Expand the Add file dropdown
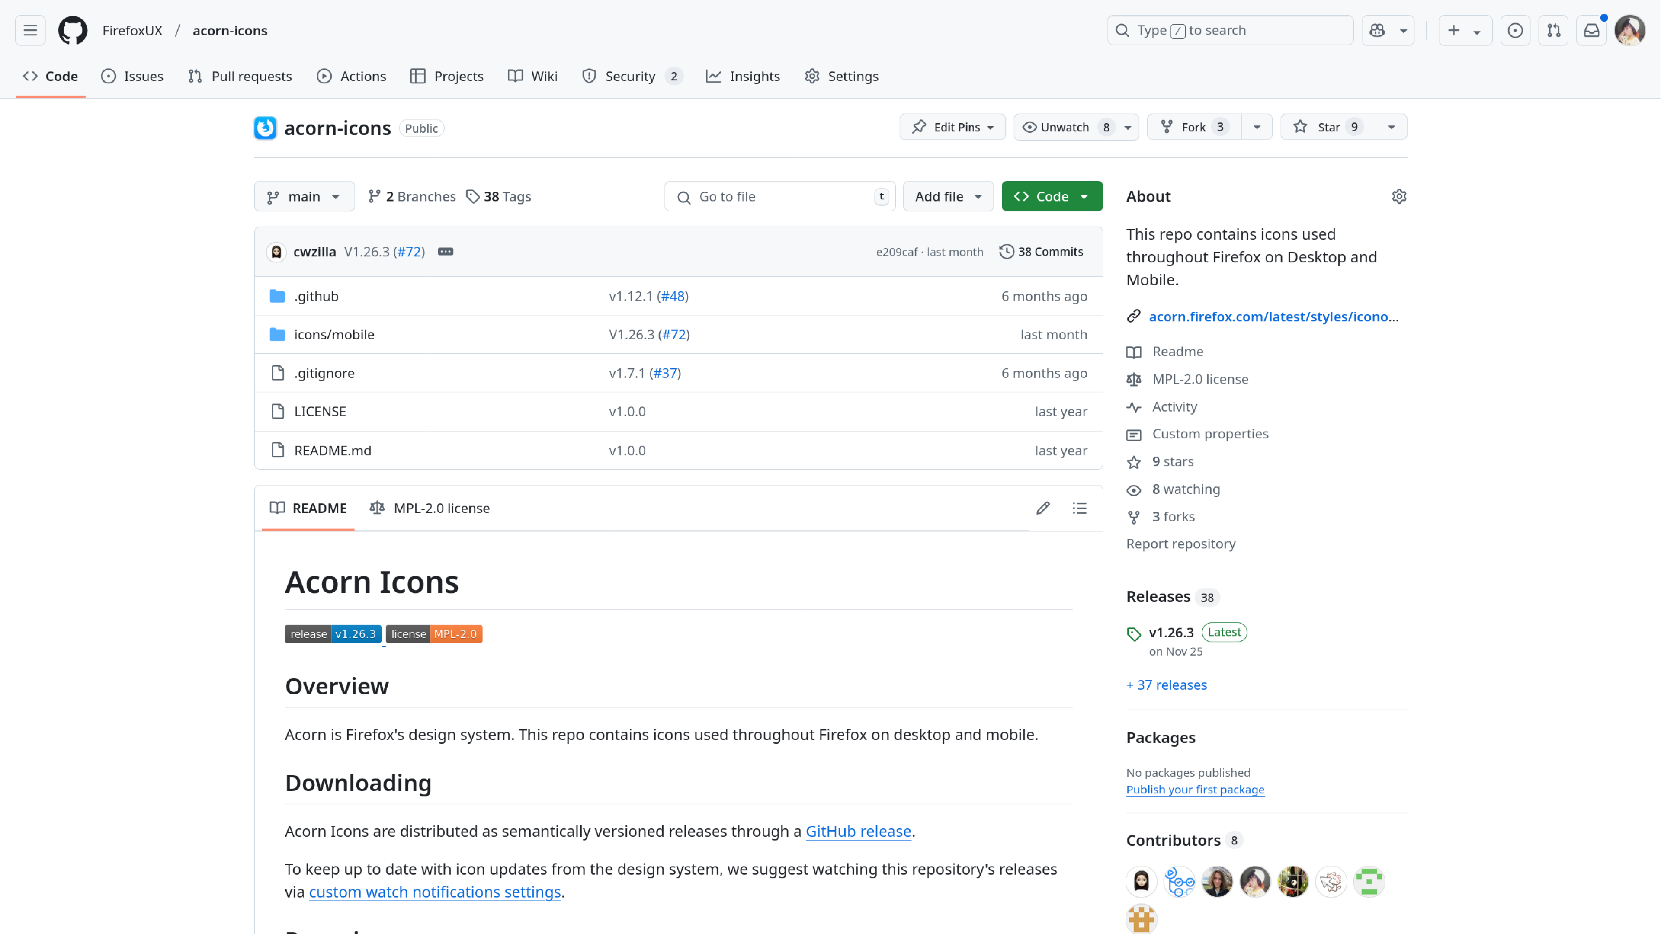 (948, 197)
